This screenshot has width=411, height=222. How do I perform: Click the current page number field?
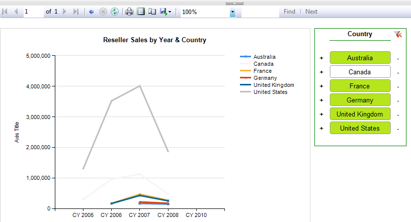[34, 12]
